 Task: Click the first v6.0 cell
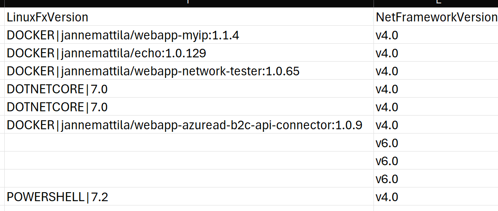pos(436,143)
